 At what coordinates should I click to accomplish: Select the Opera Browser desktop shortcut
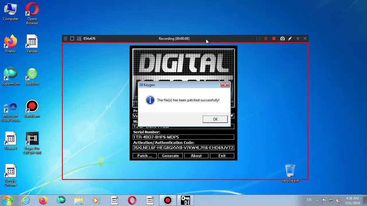point(32,14)
